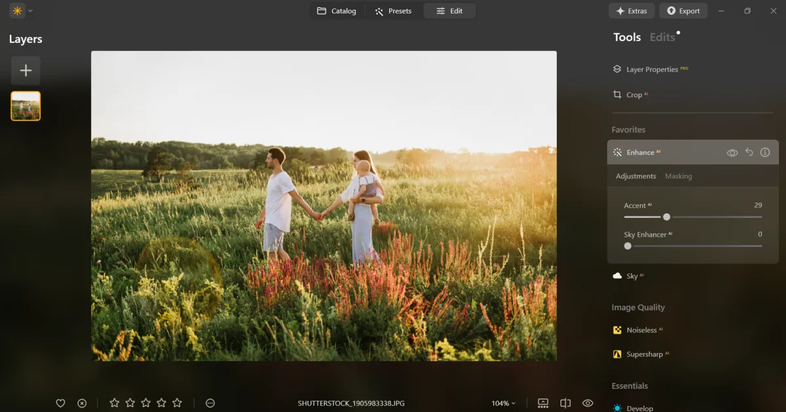786x412 pixels.
Task: Reset the Enhance tool with the undo arrow
Action: [x=749, y=152]
